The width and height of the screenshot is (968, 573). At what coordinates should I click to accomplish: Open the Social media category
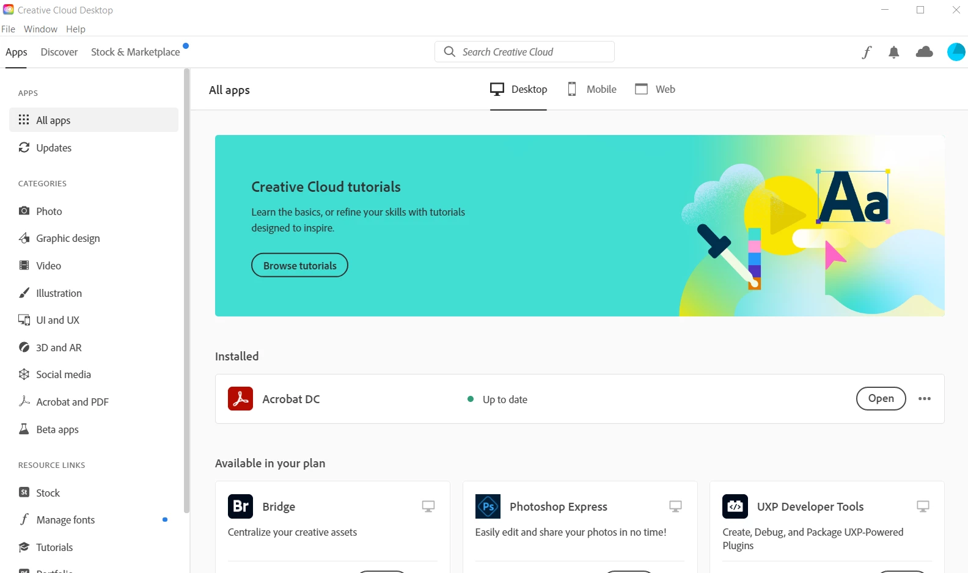(x=94, y=374)
